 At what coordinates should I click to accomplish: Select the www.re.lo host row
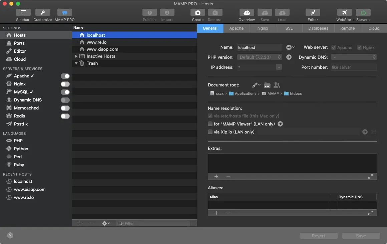[x=134, y=42]
